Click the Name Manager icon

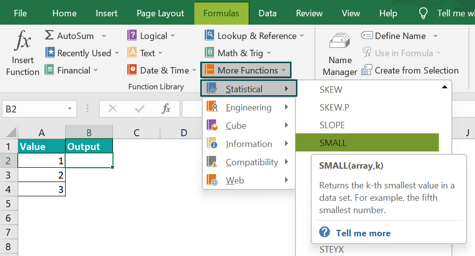coord(339,41)
